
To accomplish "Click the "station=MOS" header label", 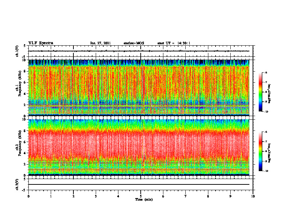I will click(x=134, y=43).
